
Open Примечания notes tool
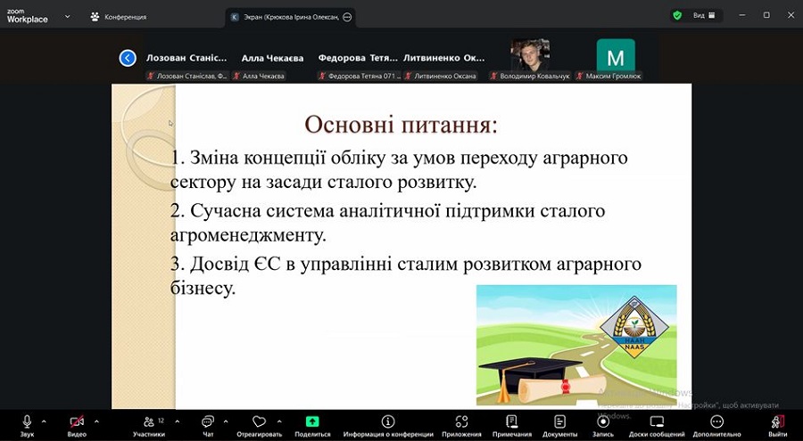tap(512, 422)
